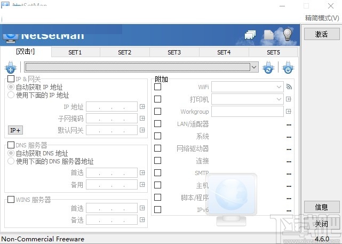Open the 主机 options ellipsis
Screen dimensions: 342x244
pos(289,186)
